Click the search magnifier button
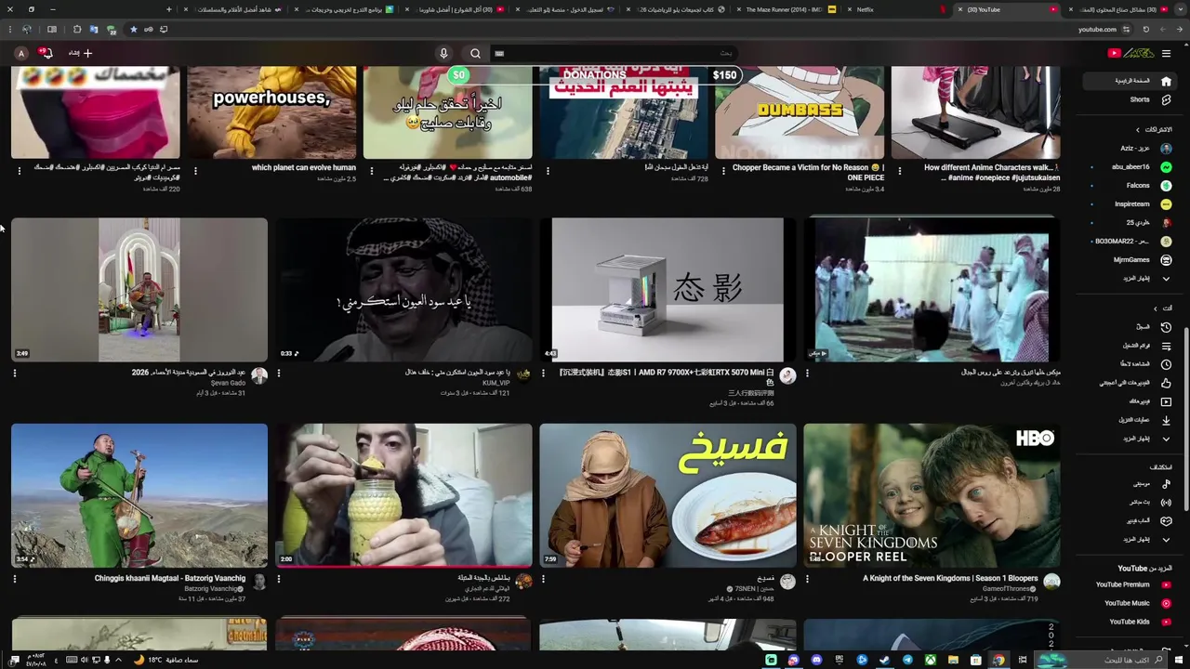Viewport: 1190px width, 669px height. click(475, 53)
